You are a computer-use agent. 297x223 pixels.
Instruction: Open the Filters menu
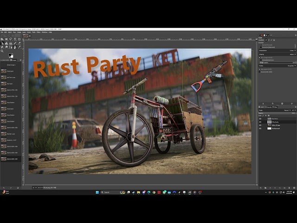pyautogui.click(x=39, y=32)
